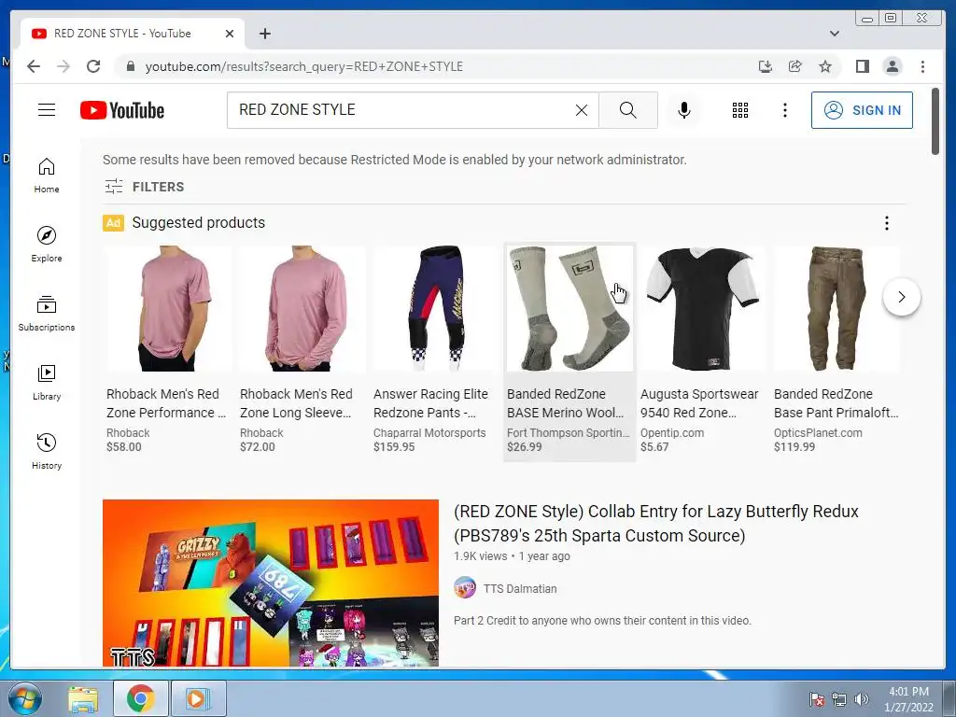Open the Chrome three-dot menu
Image resolution: width=956 pixels, height=717 pixels.
point(922,66)
